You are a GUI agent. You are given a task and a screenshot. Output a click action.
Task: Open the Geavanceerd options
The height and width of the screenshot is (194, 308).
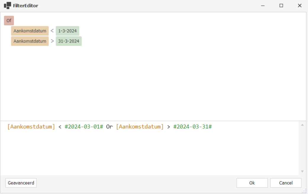[x=21, y=183]
